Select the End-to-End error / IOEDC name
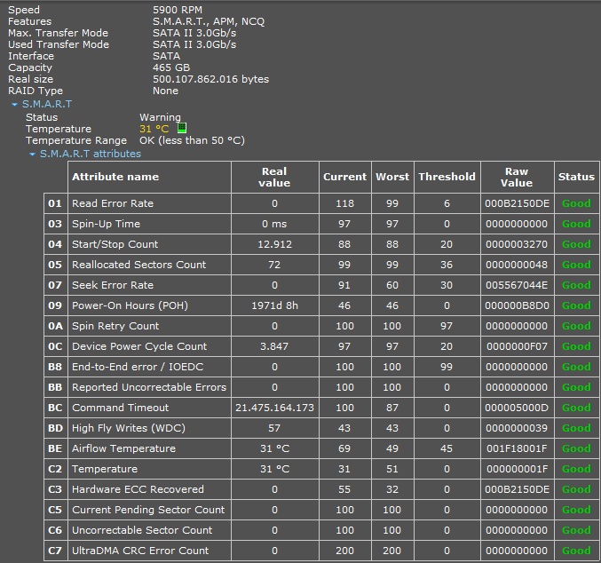The image size is (601, 563). (x=138, y=367)
